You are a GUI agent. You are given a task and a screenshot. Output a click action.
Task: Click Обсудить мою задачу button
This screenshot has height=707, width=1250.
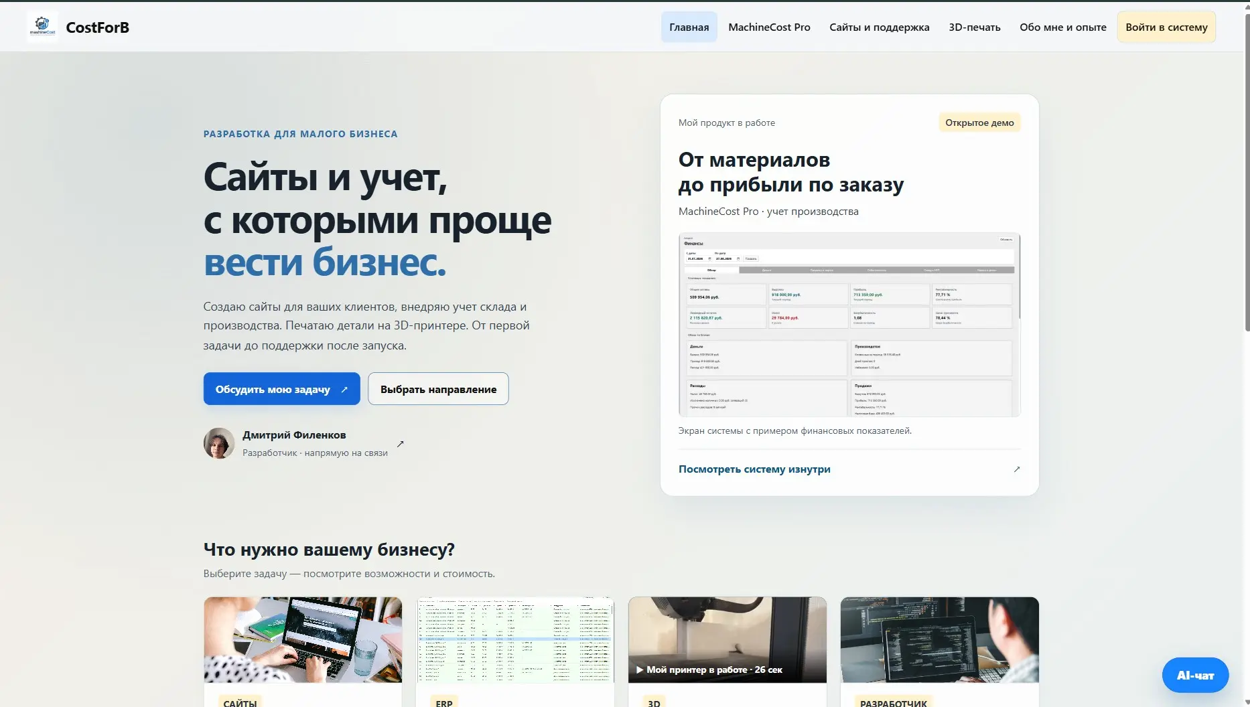click(281, 389)
